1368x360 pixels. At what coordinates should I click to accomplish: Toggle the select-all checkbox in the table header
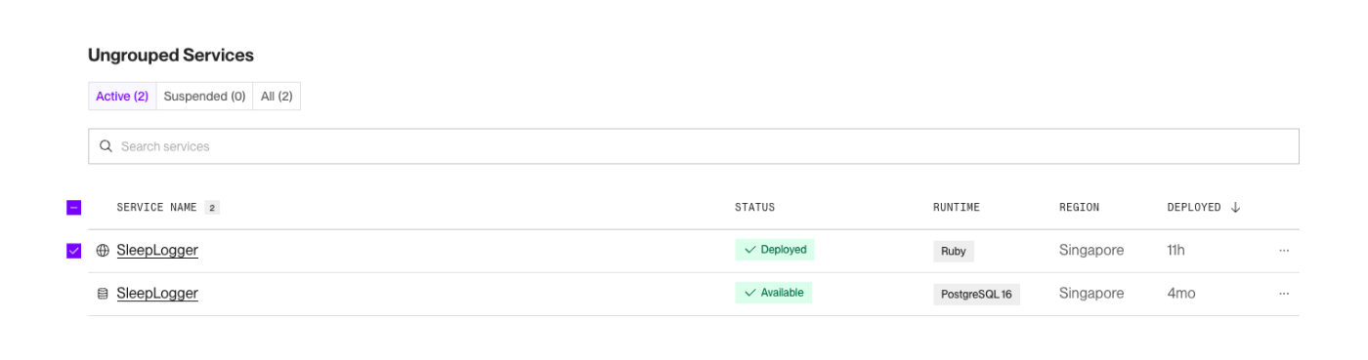click(73, 208)
